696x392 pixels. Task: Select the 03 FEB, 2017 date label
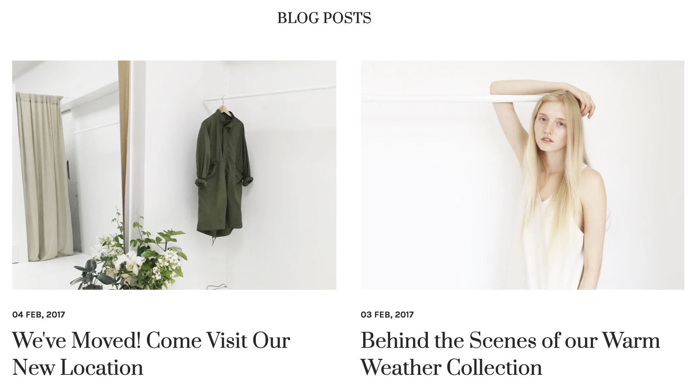[387, 315]
